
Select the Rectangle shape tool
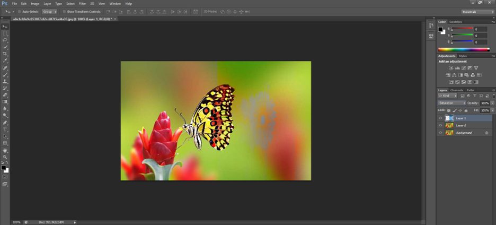pos(5,143)
